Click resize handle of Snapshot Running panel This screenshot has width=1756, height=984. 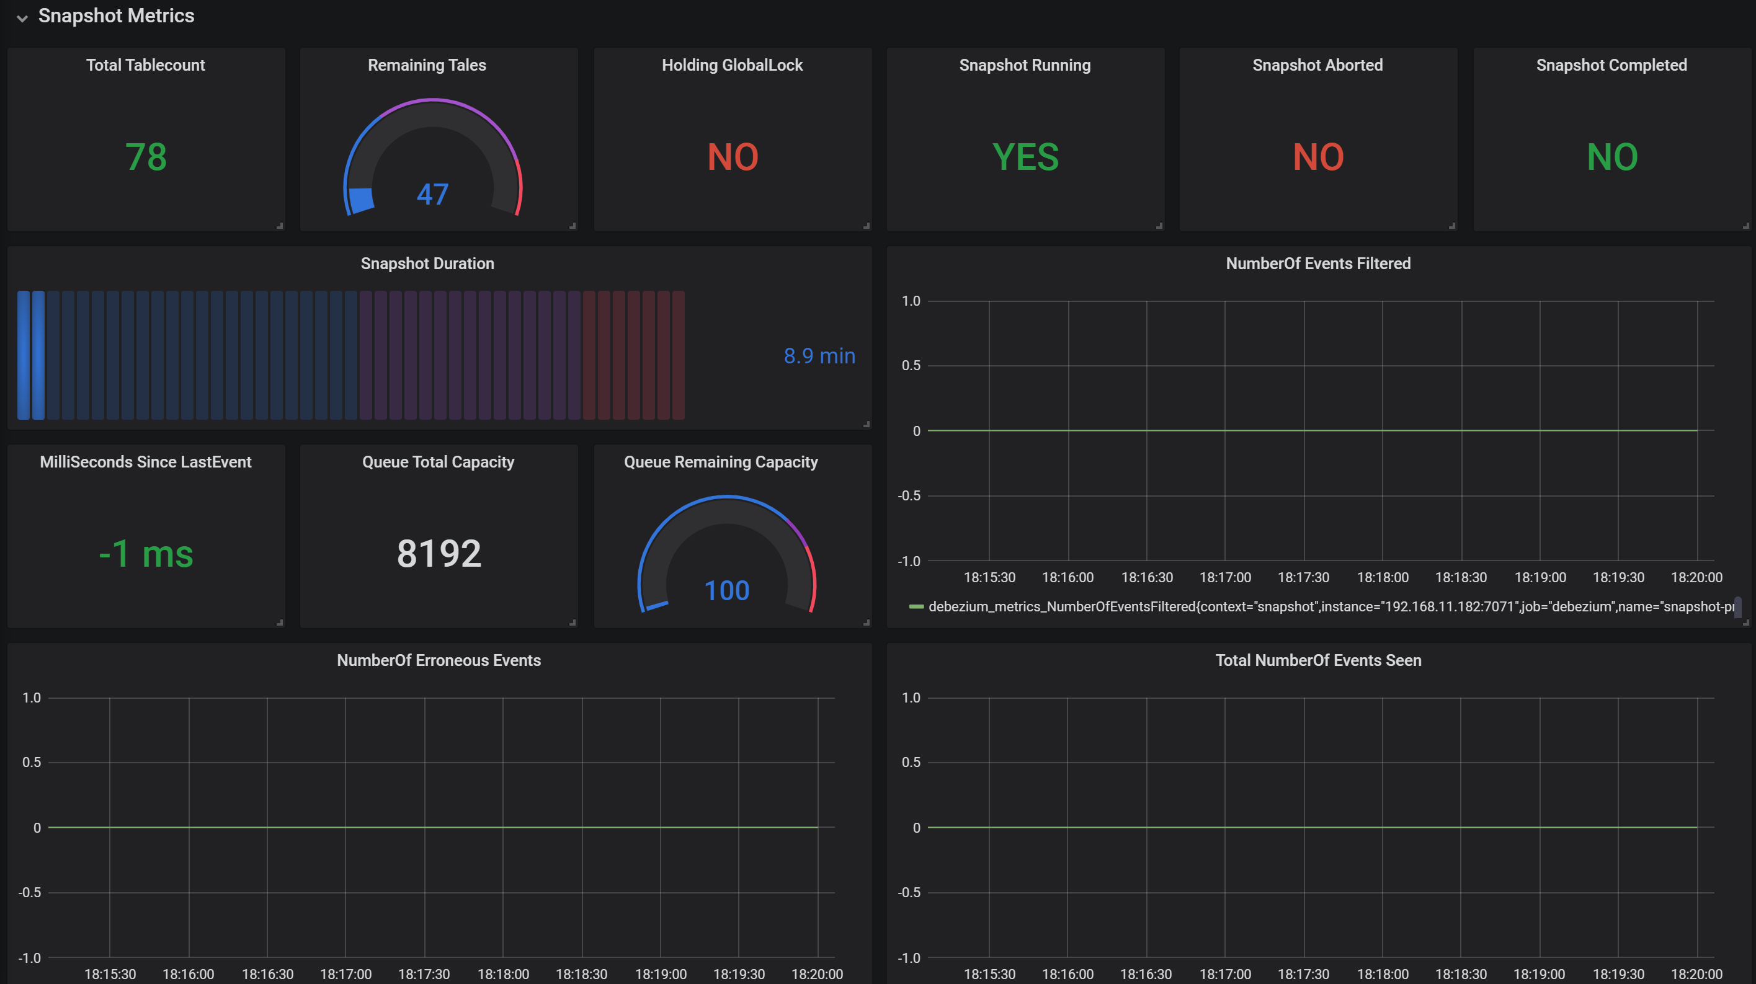1159,226
